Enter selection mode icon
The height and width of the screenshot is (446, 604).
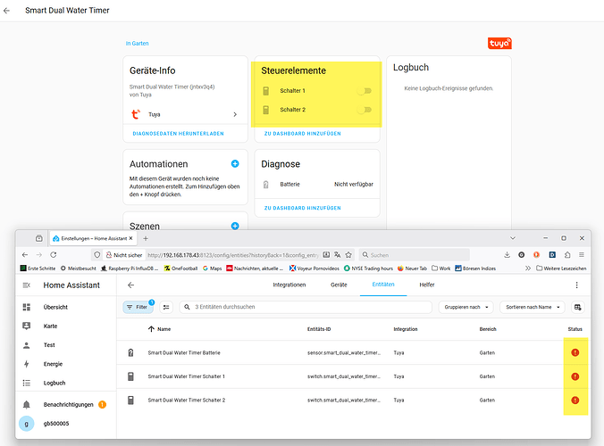(166, 307)
